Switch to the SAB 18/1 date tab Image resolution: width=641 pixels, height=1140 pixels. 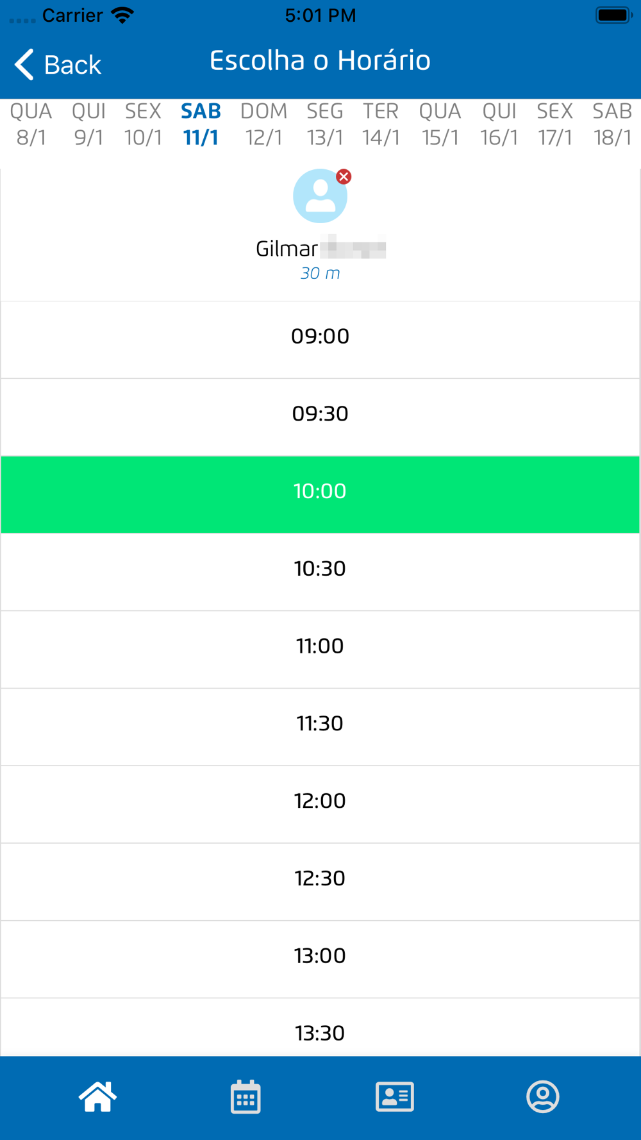612,124
